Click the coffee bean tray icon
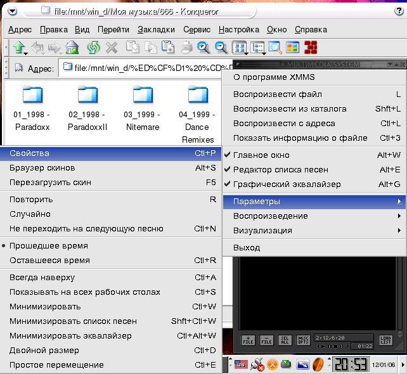Image resolution: width=407 pixels, height=374 pixels. (x=318, y=364)
